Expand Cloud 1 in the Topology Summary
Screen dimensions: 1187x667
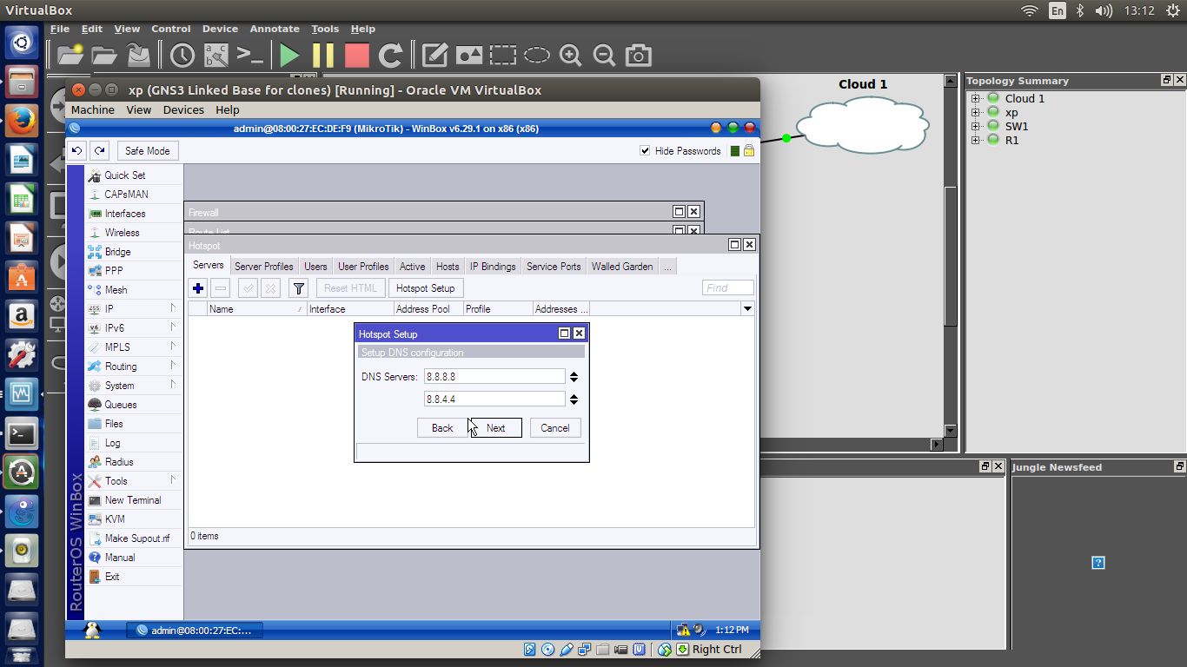point(977,98)
